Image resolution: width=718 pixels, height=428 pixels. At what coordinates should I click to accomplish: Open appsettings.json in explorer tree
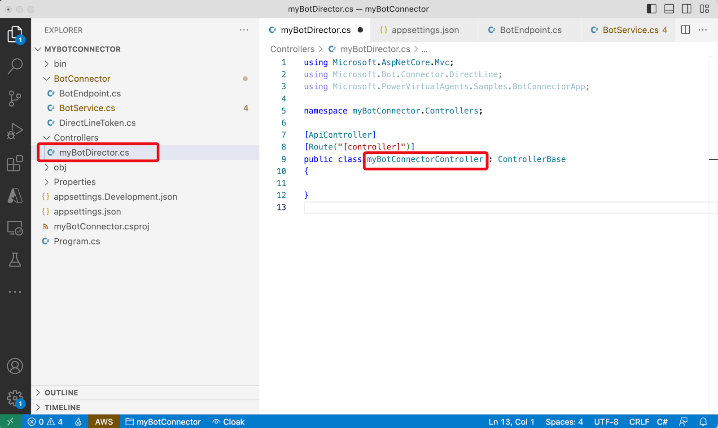[145, 212]
